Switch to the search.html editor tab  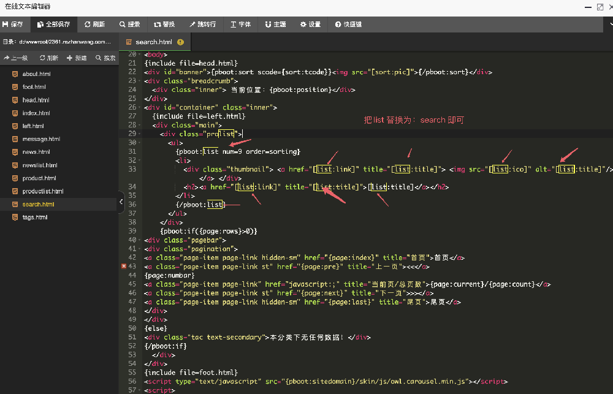(x=154, y=42)
